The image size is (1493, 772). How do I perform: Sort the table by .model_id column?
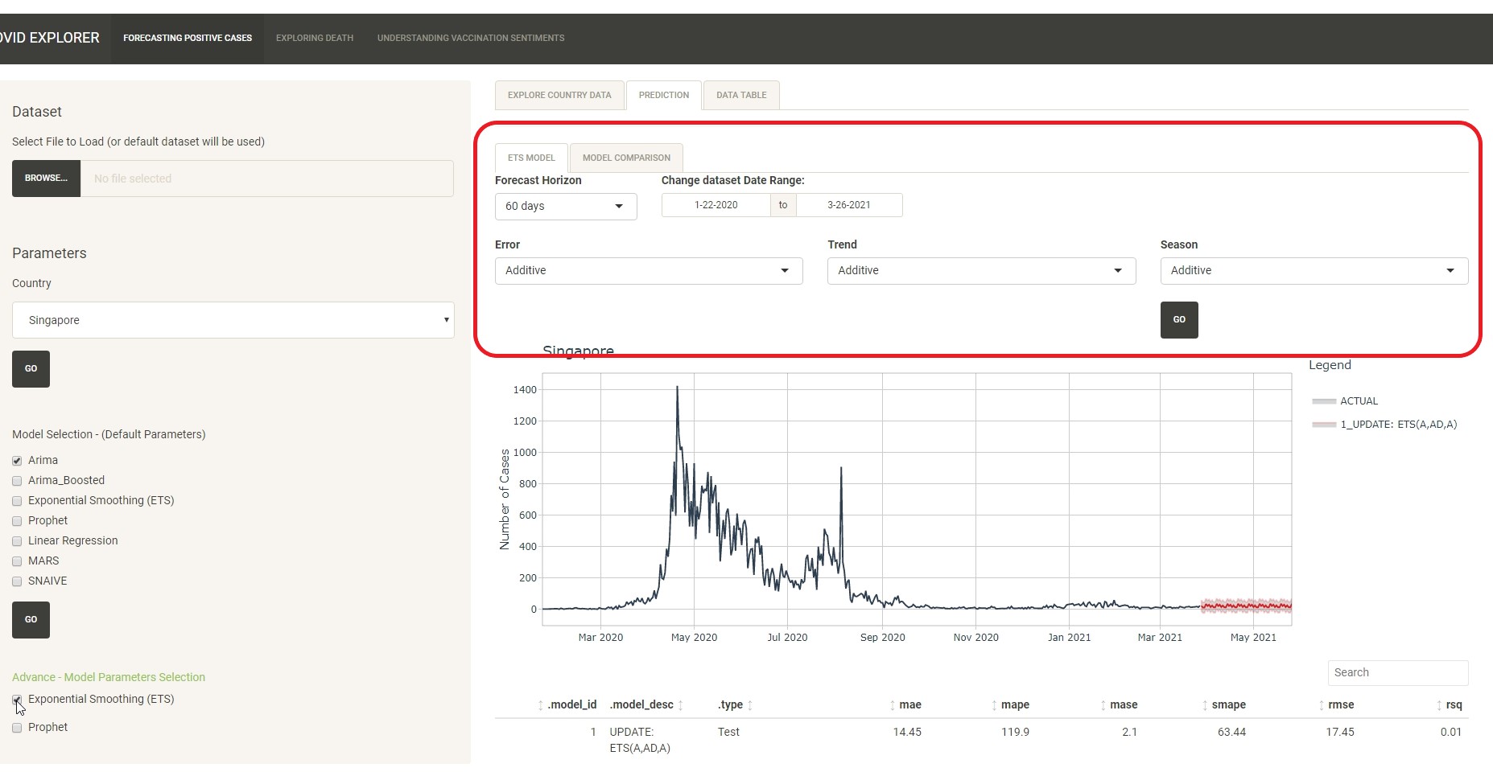tap(571, 705)
